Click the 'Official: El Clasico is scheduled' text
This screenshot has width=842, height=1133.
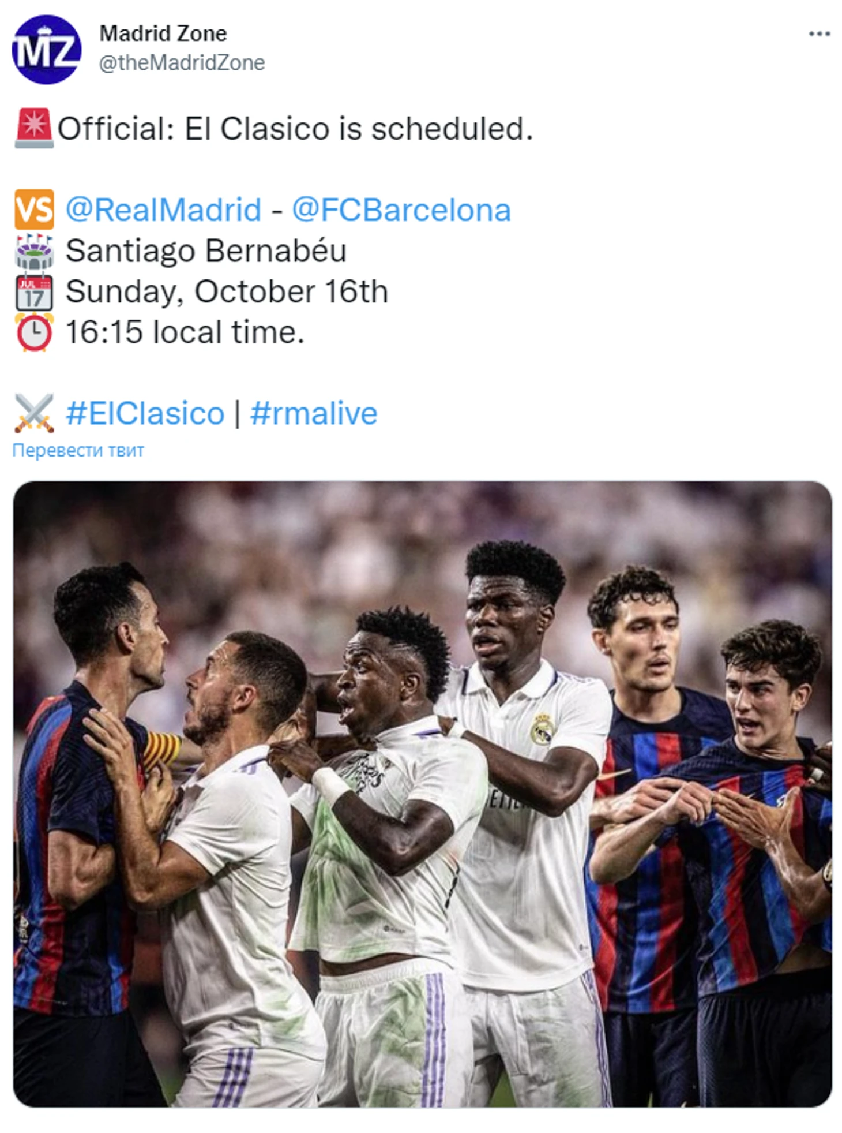point(295,128)
